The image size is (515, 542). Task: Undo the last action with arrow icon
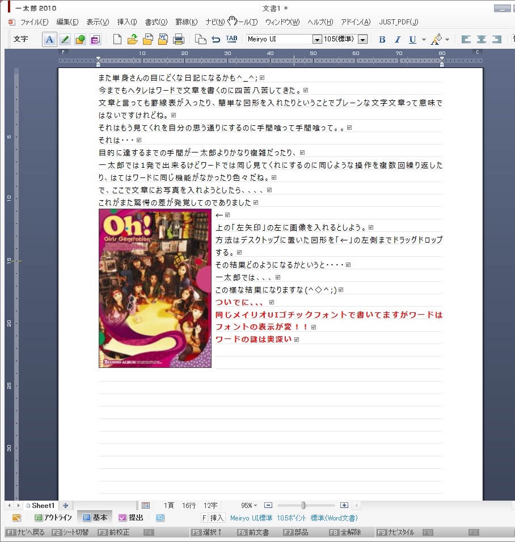[216, 40]
